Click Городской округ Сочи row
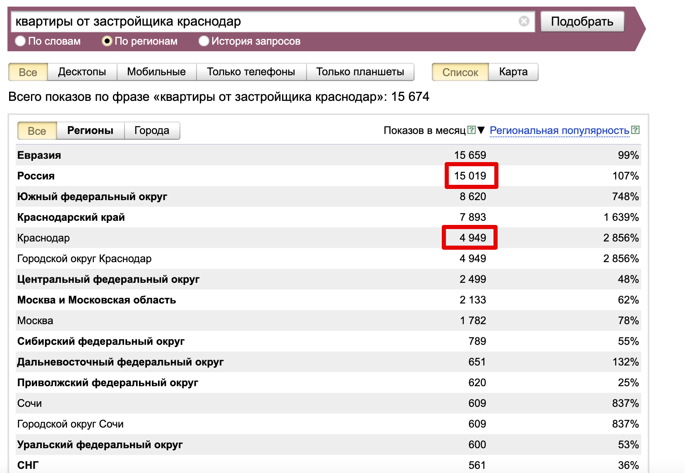This screenshot has width=685, height=473. pyautogui.click(x=328, y=424)
